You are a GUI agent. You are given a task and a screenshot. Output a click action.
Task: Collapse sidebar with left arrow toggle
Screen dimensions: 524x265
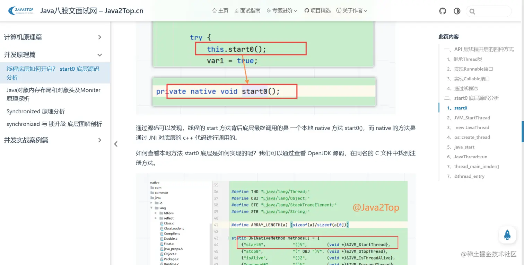pyautogui.click(x=116, y=144)
